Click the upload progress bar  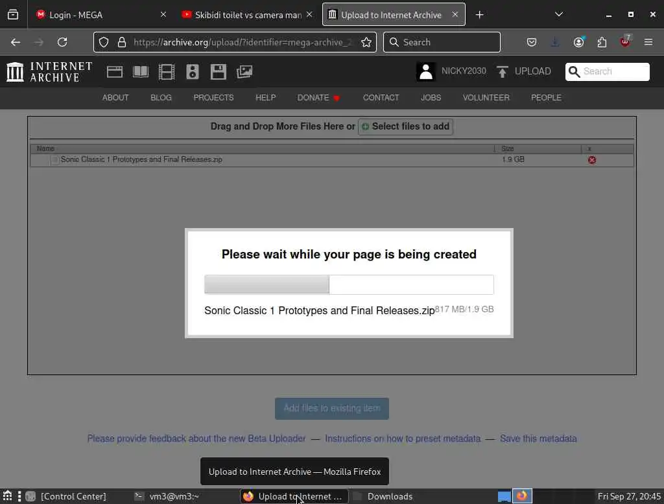point(349,284)
